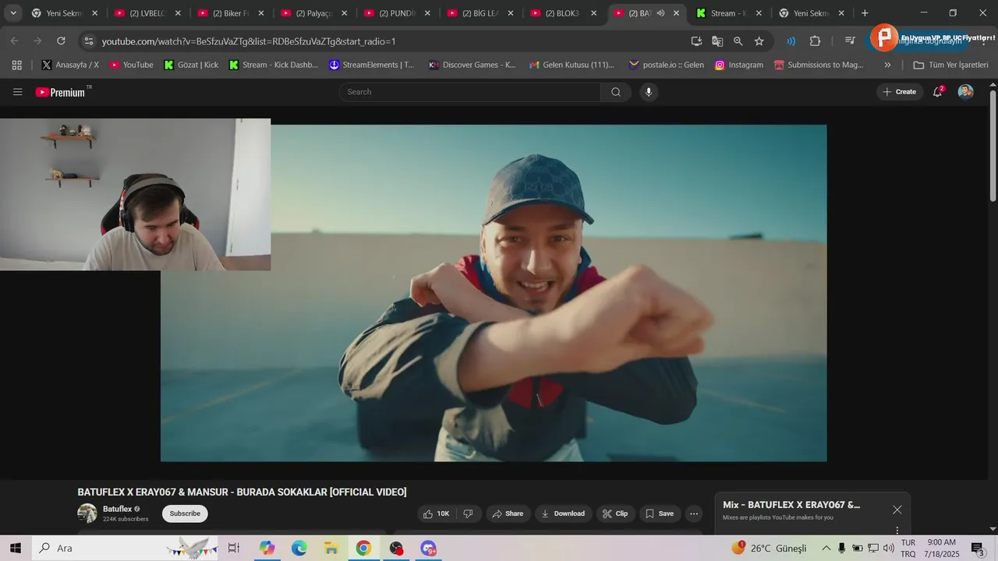Open Task View in the taskbar

(234, 548)
